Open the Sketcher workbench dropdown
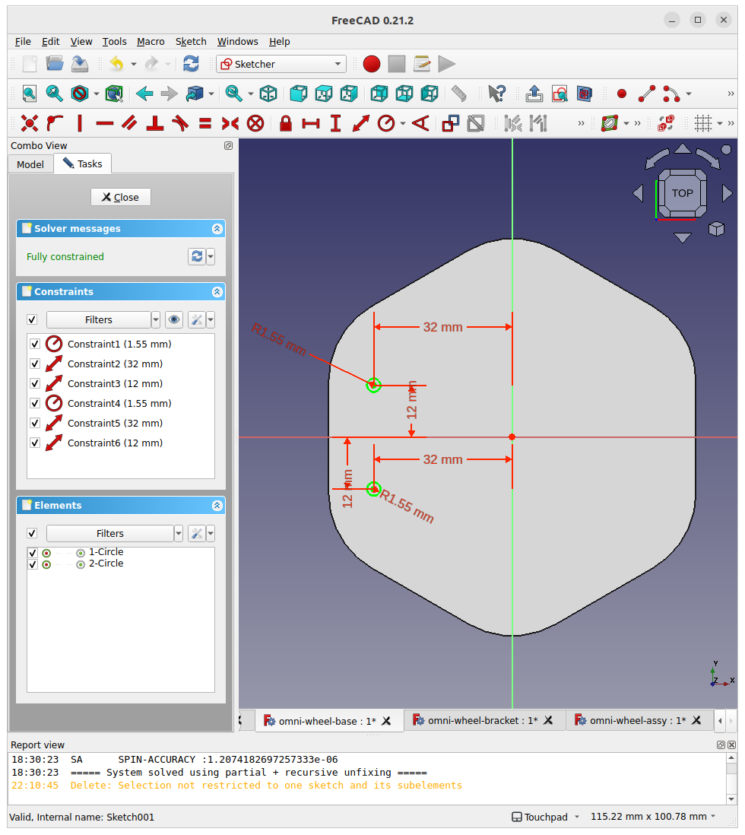Viewport: 745px width, 835px height. 281,64
